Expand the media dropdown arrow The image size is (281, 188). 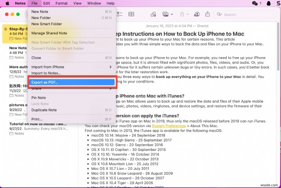coord(172,14)
